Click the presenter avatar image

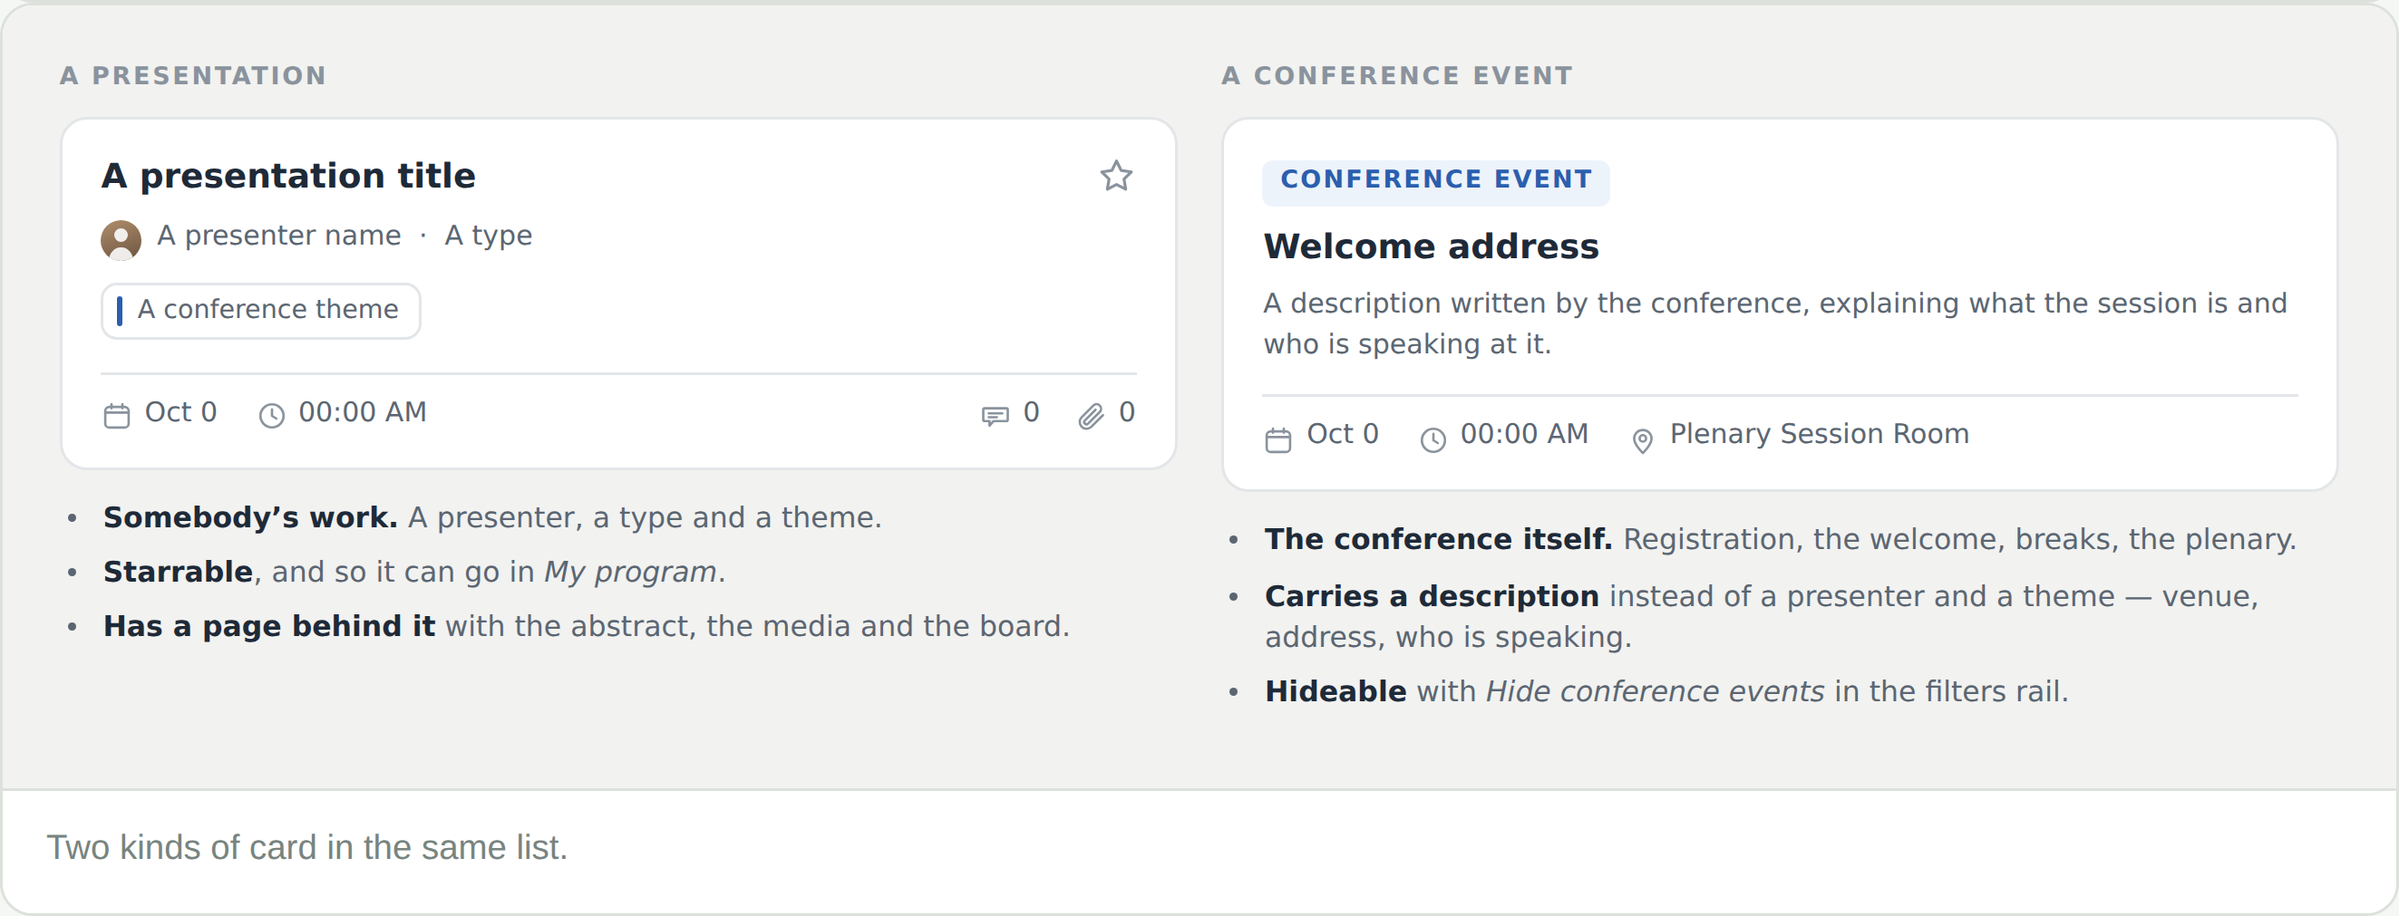(x=121, y=239)
